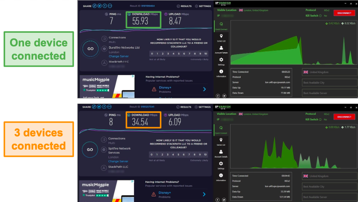
Task: Change server under Spitfire Network Services London
Action: (x=118, y=162)
